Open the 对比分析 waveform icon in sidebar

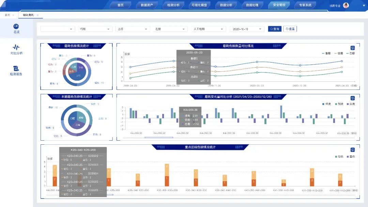[16, 47]
